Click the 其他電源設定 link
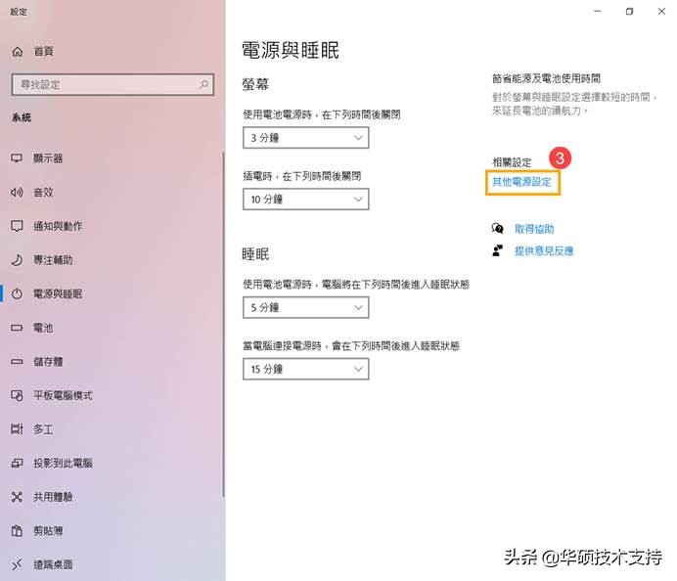677x581 pixels. pos(521,182)
